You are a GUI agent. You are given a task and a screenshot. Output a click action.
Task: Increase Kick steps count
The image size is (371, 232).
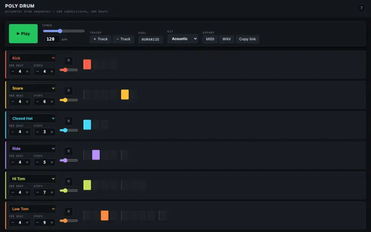tap(51, 71)
